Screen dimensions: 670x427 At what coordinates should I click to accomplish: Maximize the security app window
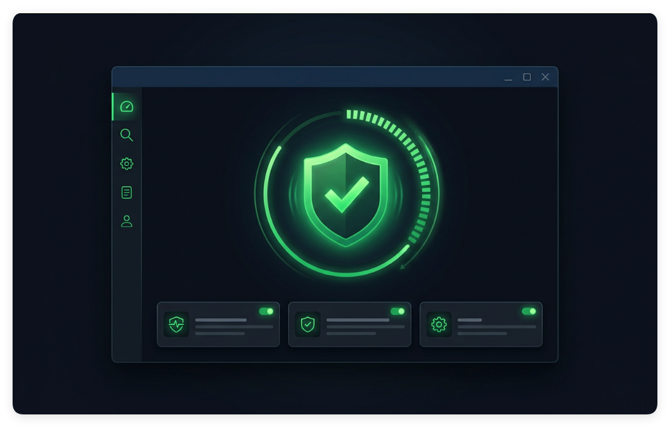[527, 77]
